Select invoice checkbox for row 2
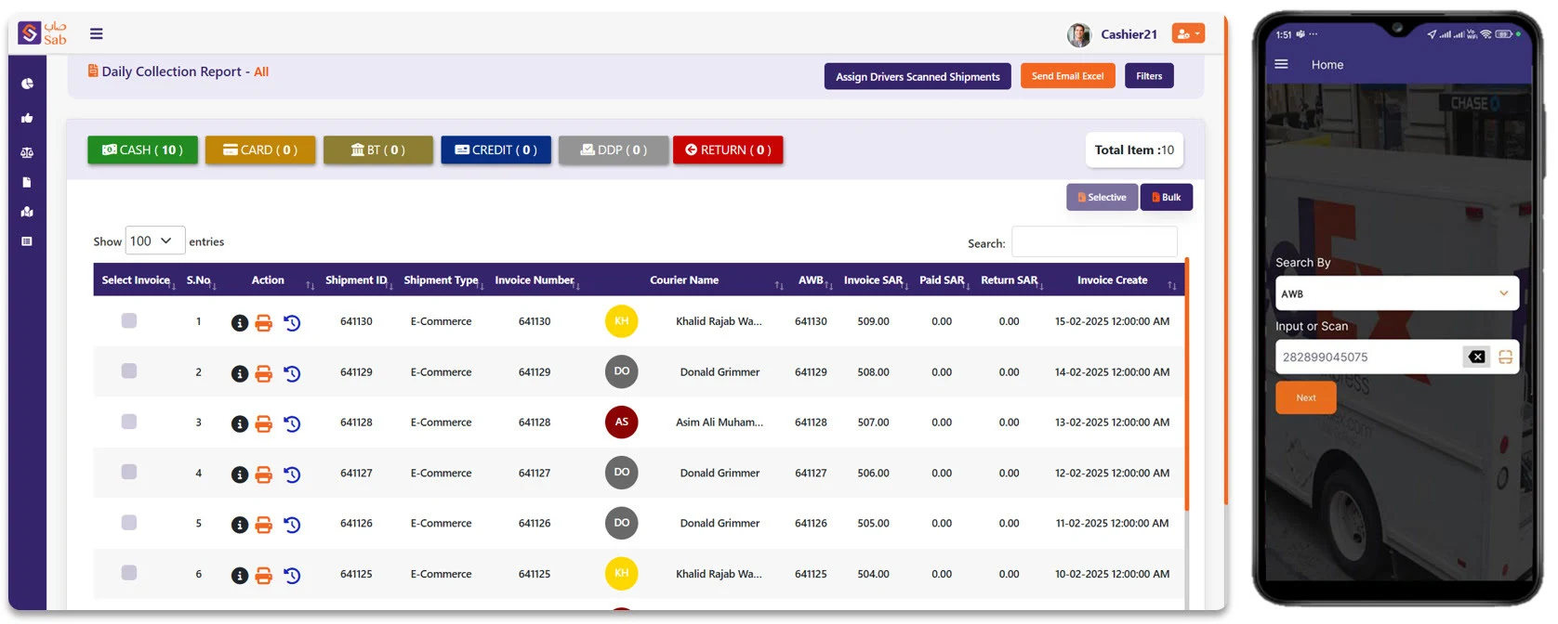The width and height of the screenshot is (1558, 624). [129, 370]
